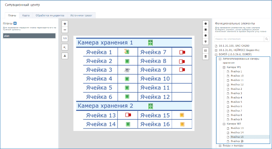
Task: Select Ячейка 10 in the tree
Action: point(237,76)
